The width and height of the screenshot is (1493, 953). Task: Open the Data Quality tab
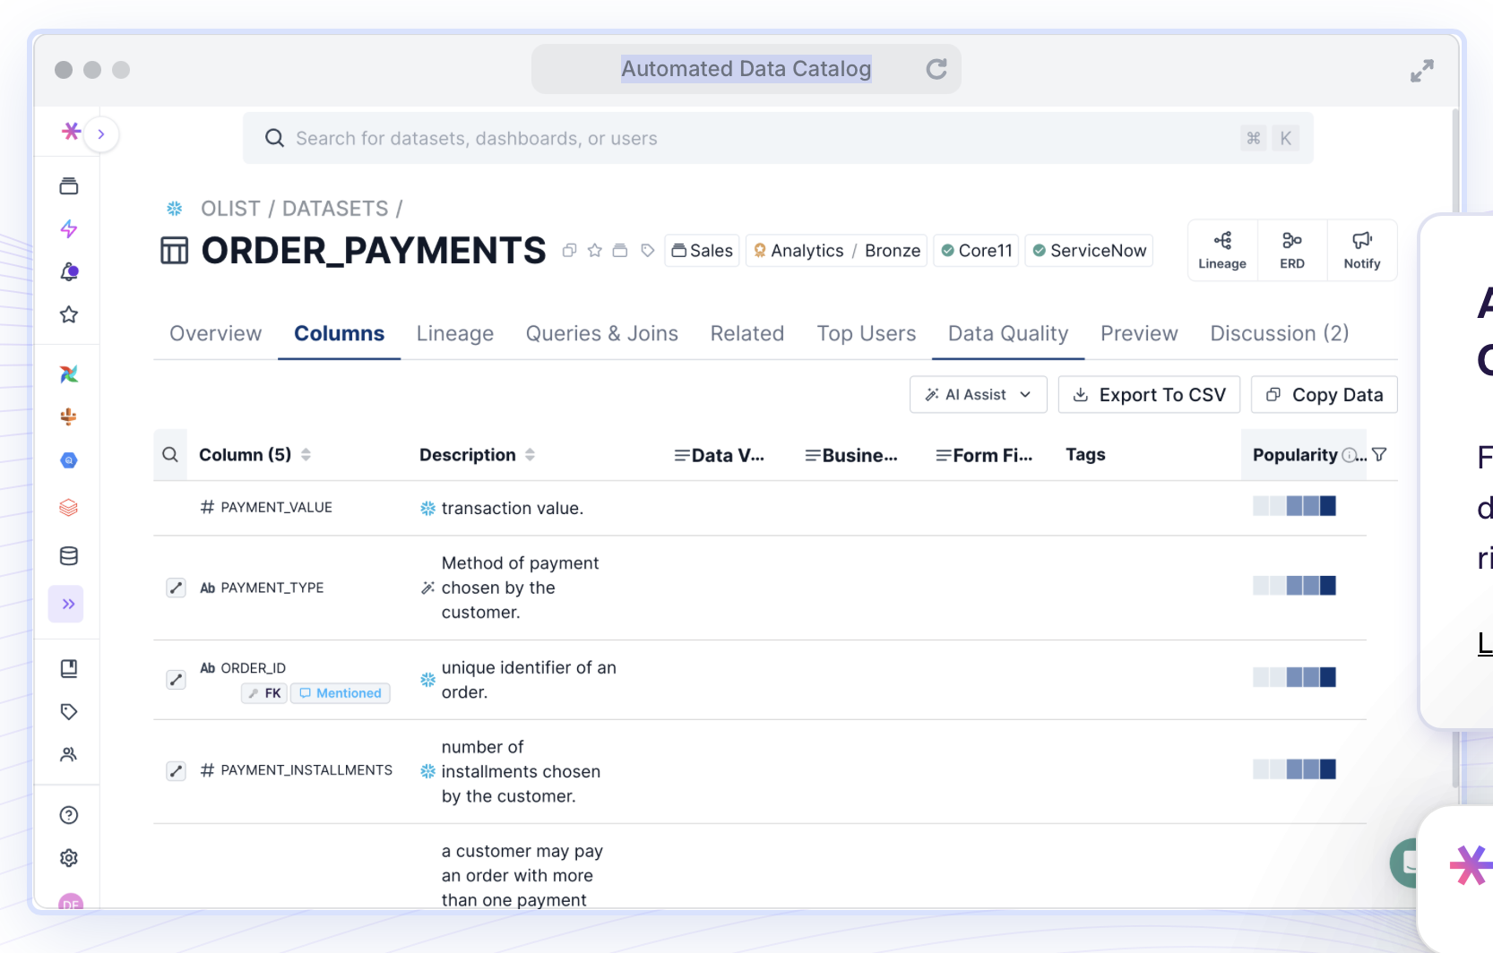click(x=1008, y=333)
